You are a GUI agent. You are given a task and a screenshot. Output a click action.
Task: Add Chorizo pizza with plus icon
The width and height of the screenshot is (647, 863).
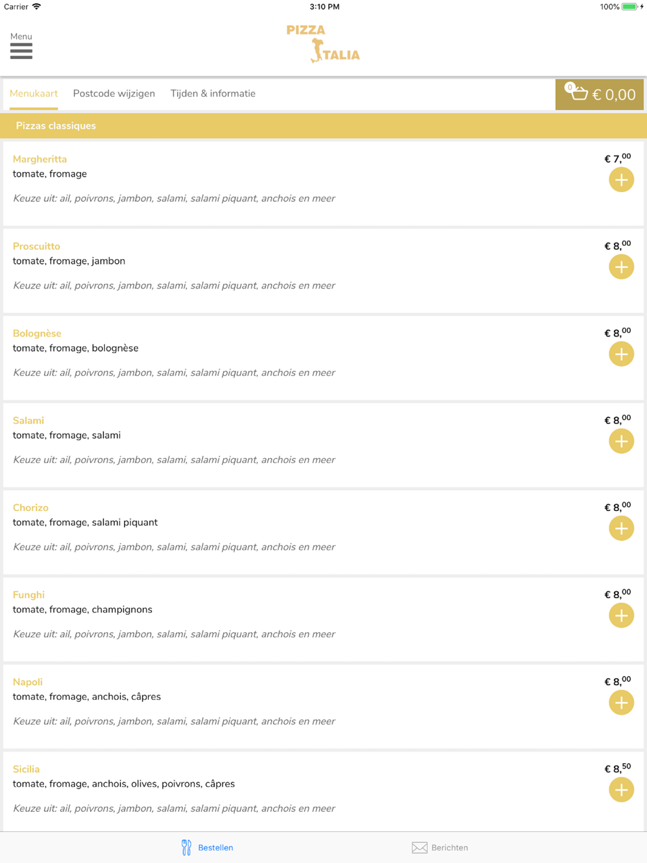click(621, 529)
